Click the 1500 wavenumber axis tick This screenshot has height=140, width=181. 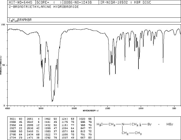pyautogui.click(x=108, y=108)
